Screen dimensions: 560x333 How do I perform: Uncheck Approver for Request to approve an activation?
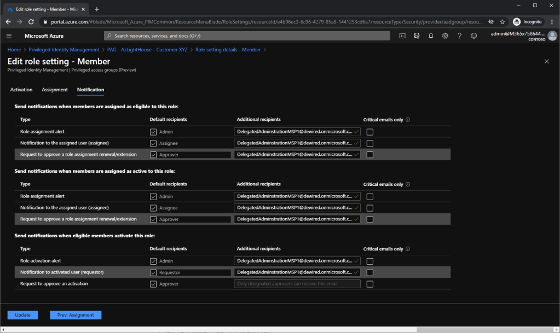(x=153, y=284)
